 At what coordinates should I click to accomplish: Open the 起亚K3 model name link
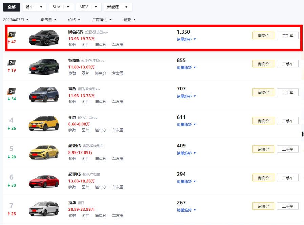click(75, 146)
